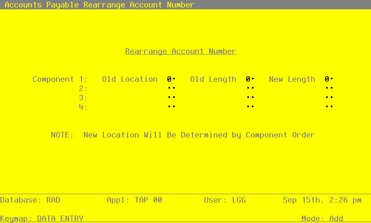371x223 pixels.
Task: Click the NOTE about New Location component order
Action: coord(183,135)
